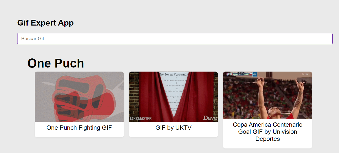Screen dimensions: 339x153
Task: Click the Univision logo beside MEX
Action: pos(228,74)
